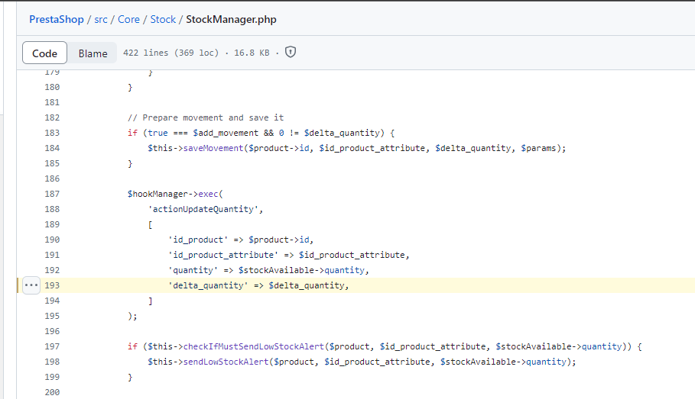Viewport: 695px width, 399px height.
Task: Open the PrestaShop breadcrumb link
Action: pos(57,20)
